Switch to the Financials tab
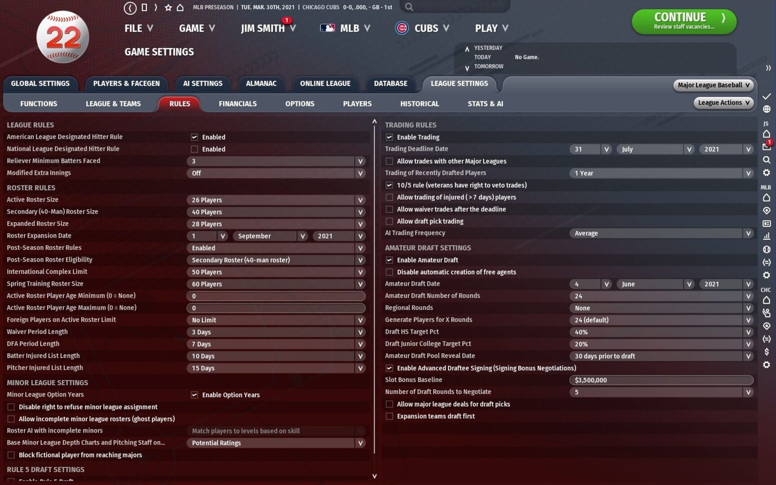776x485 pixels. [x=238, y=104]
